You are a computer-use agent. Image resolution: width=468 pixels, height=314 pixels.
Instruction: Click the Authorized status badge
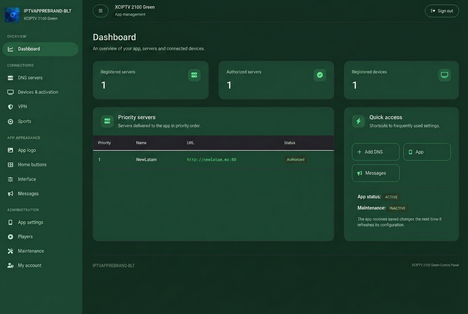(x=295, y=160)
